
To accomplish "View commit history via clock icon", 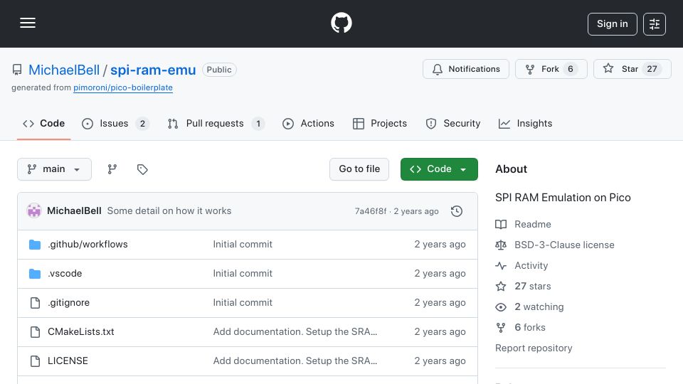I will pos(457,211).
